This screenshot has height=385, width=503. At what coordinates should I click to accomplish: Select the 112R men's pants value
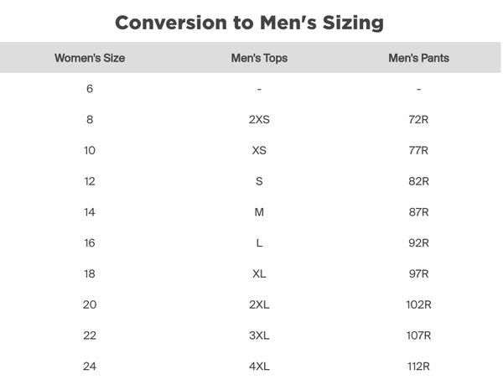pyautogui.click(x=418, y=366)
